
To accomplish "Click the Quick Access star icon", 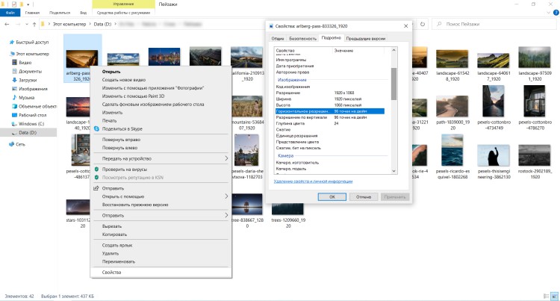I will [13, 43].
